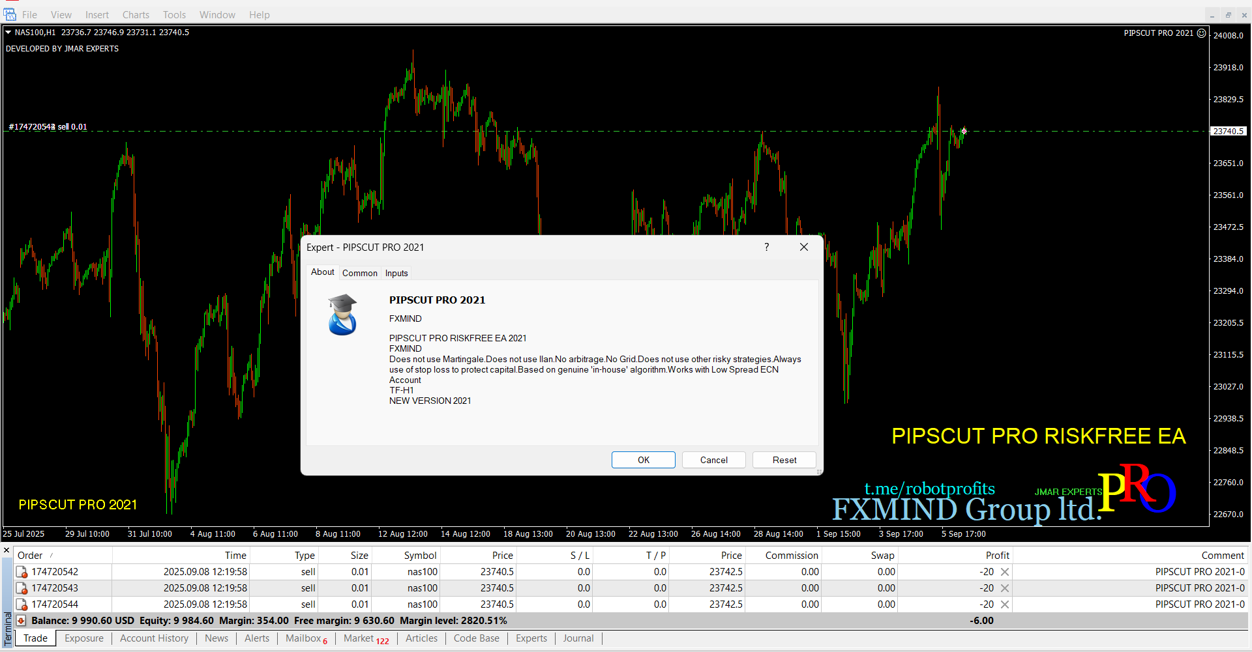Open the Help menu
This screenshot has height=652, width=1252.
pyautogui.click(x=259, y=14)
